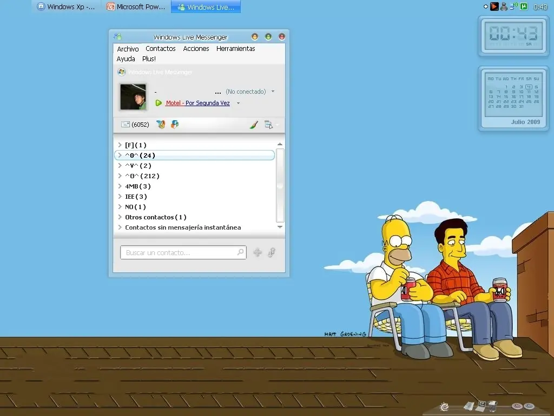554x416 pixels.
Task: Click the yellow minimize button of Messenger
Action: pyautogui.click(x=255, y=36)
